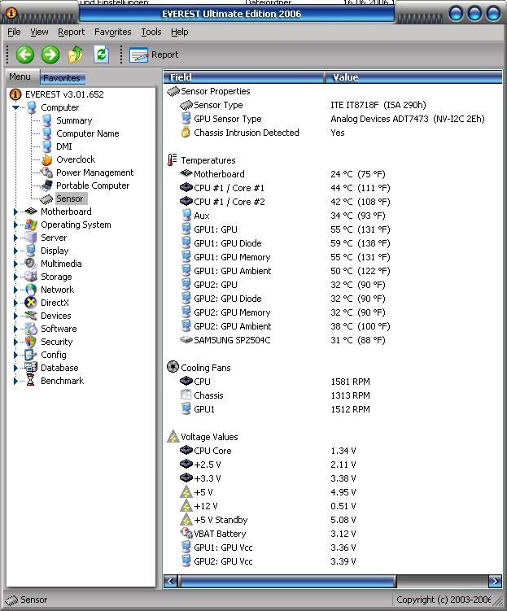Click the Network globe icon
Screen dimensions: 507x611
[31, 290]
